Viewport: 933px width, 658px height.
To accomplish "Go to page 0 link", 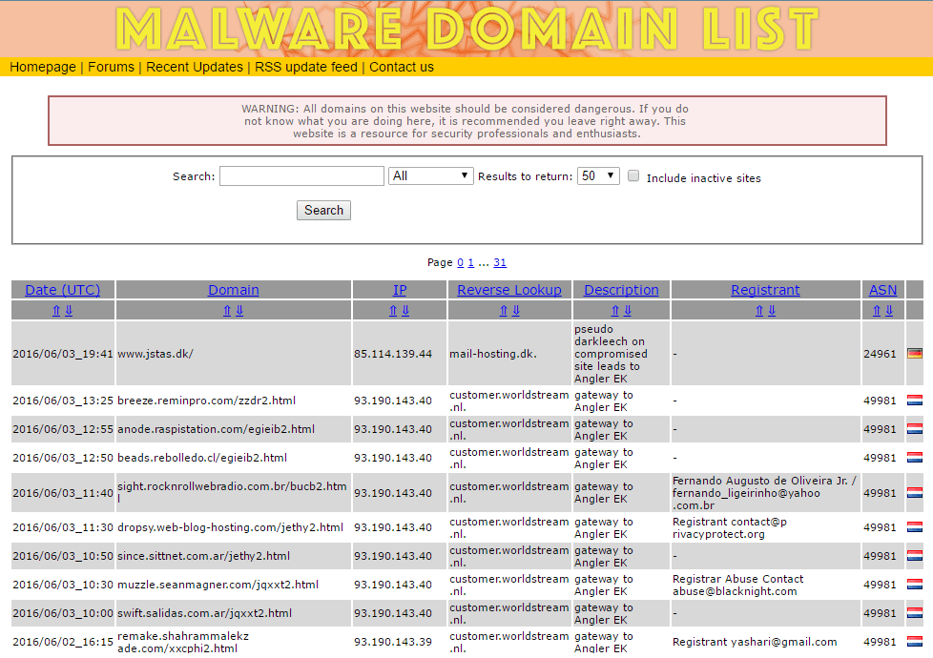I will tap(460, 262).
